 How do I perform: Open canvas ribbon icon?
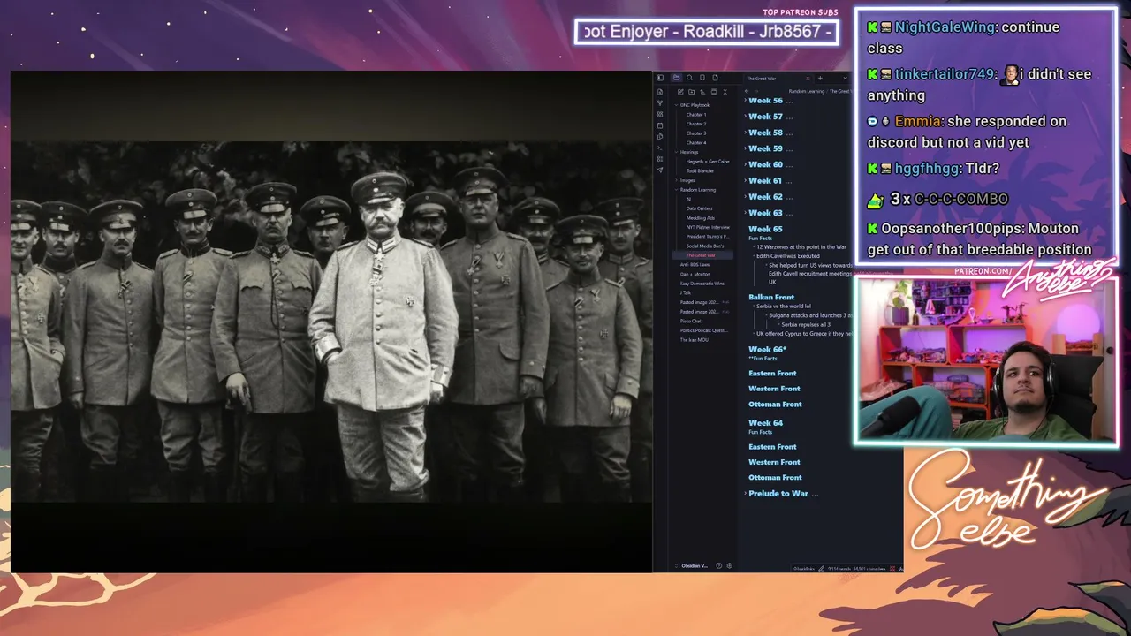click(660, 115)
